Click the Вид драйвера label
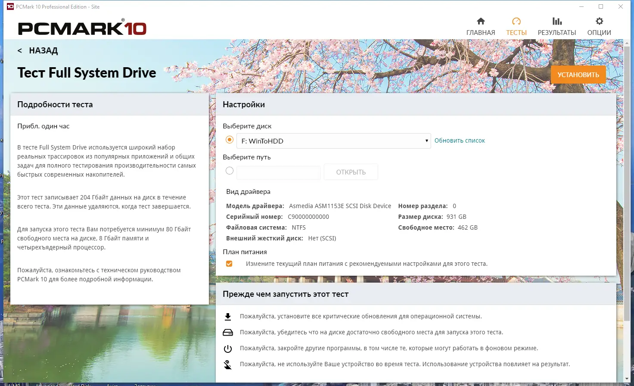Viewport: 634px width, 386px height. pyautogui.click(x=248, y=192)
